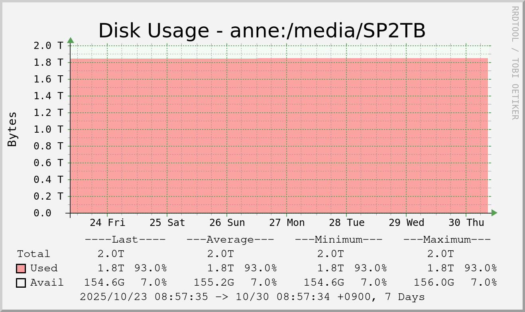Click the 154.6G last Avail value

104,283
